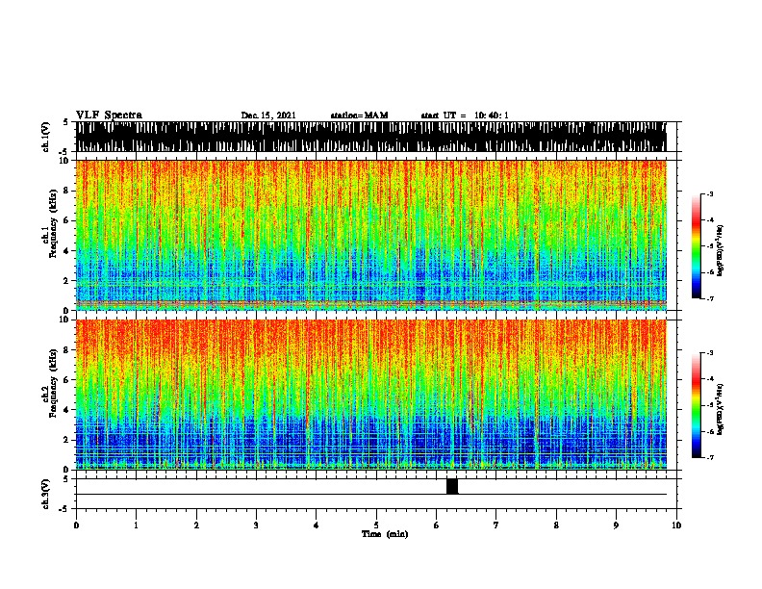Click the ch.1 spectrogram color bar
Screen dimensions: 762x589
point(697,246)
